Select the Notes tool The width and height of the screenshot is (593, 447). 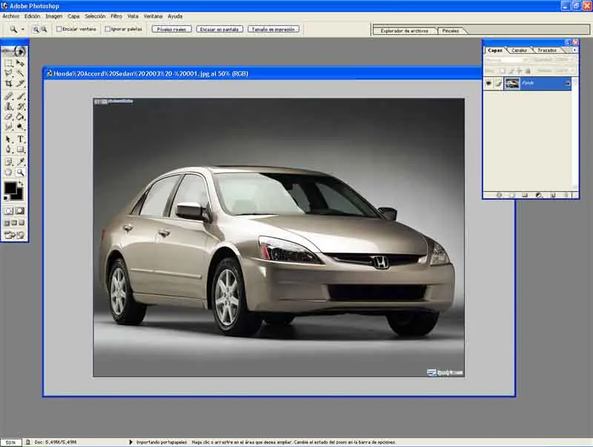[x=8, y=162]
